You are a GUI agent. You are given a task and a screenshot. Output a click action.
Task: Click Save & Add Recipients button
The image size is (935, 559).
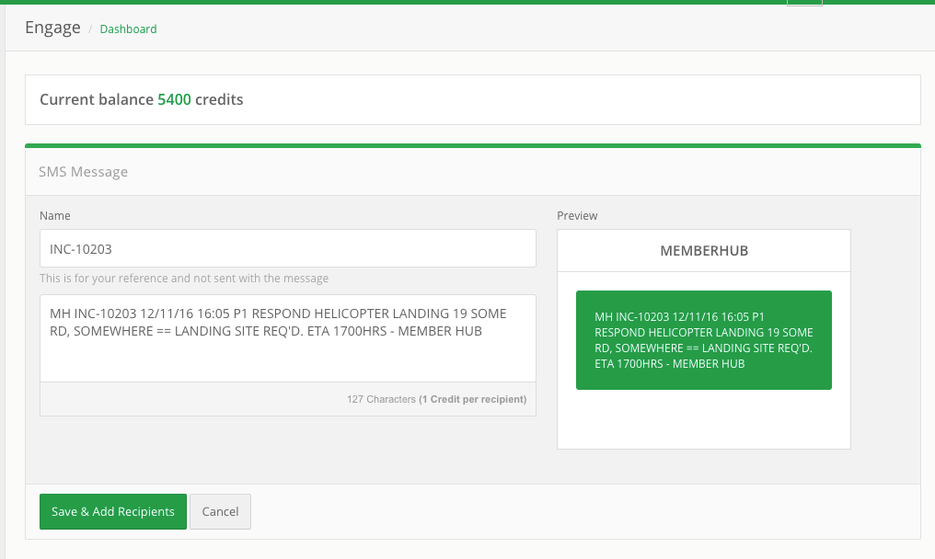(x=113, y=511)
